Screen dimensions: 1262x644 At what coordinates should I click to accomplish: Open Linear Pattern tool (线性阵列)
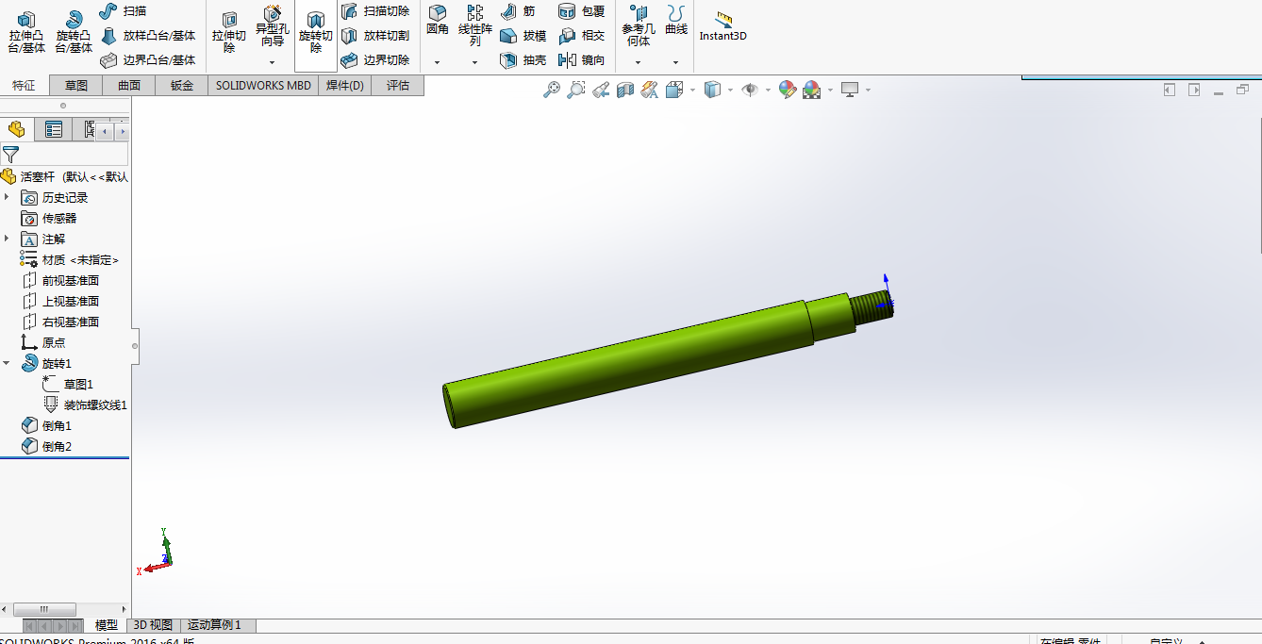tap(474, 25)
